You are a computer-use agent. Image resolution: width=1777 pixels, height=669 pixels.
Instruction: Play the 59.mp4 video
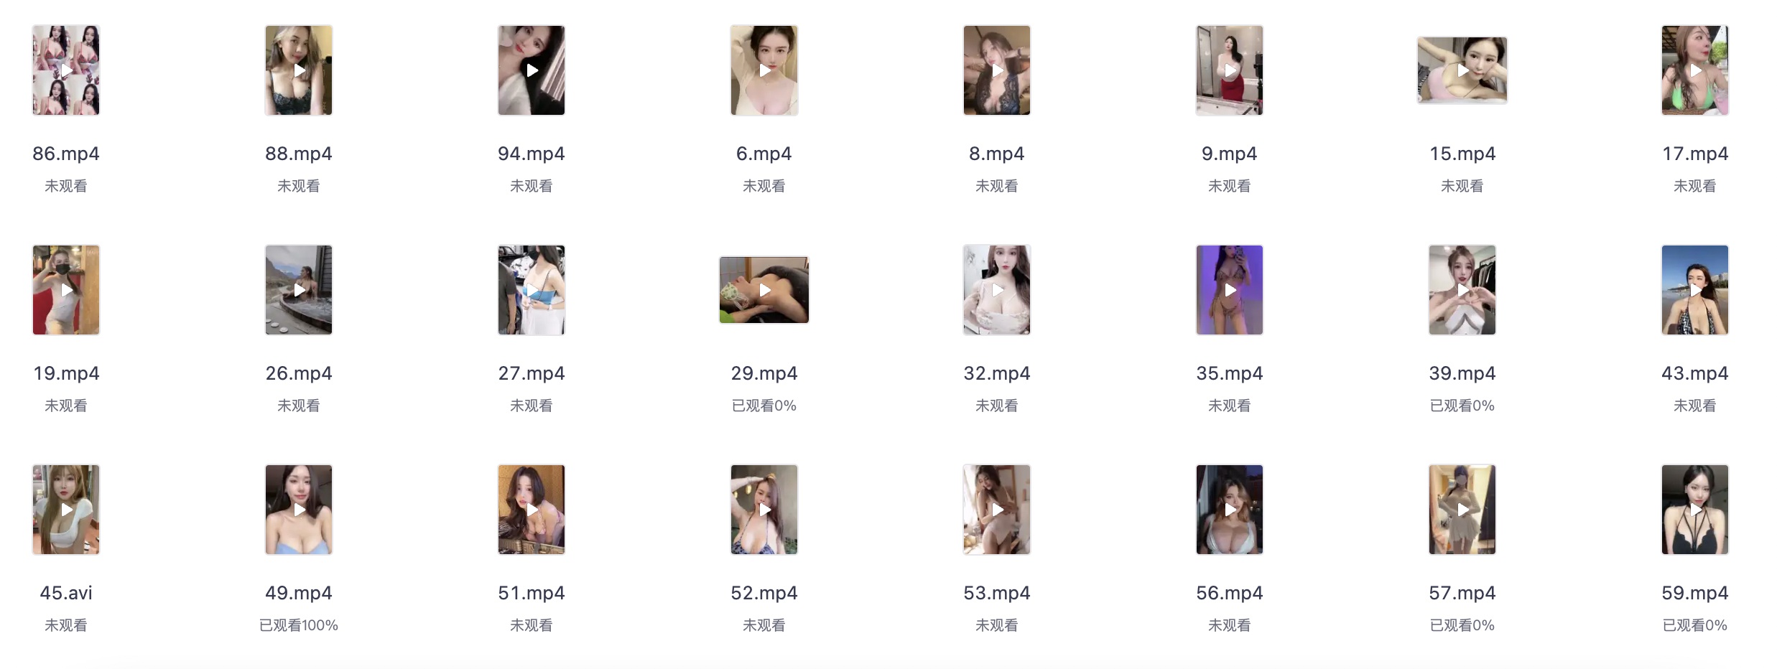pos(1695,510)
